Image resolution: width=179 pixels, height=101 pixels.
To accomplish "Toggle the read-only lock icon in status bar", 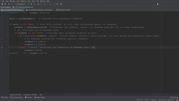I will coord(177,100).
